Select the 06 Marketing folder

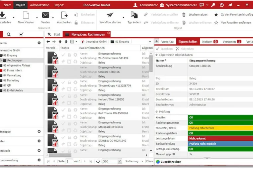(x=11, y=81)
